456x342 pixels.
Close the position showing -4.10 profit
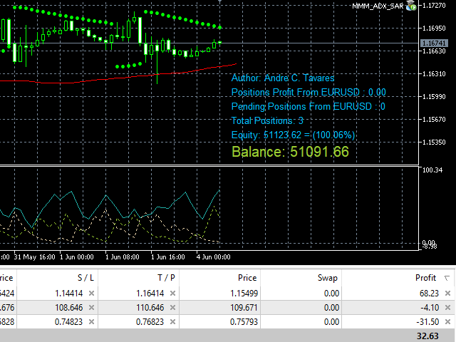[447, 306]
